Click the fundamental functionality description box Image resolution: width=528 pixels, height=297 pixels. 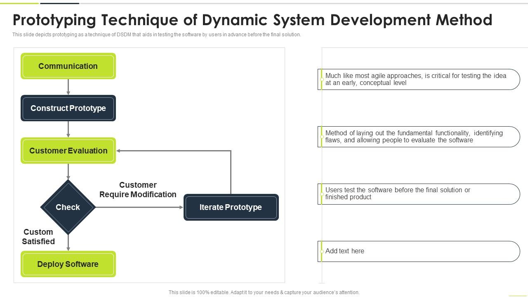coord(419,137)
